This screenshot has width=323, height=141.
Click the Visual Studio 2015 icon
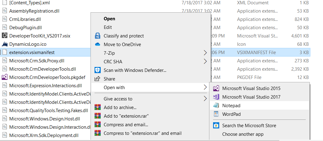tap(216, 88)
